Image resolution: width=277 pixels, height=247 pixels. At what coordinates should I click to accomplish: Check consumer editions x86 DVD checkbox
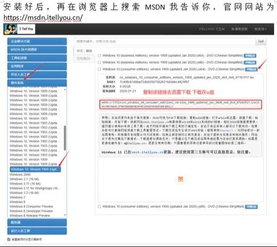tap(99, 207)
